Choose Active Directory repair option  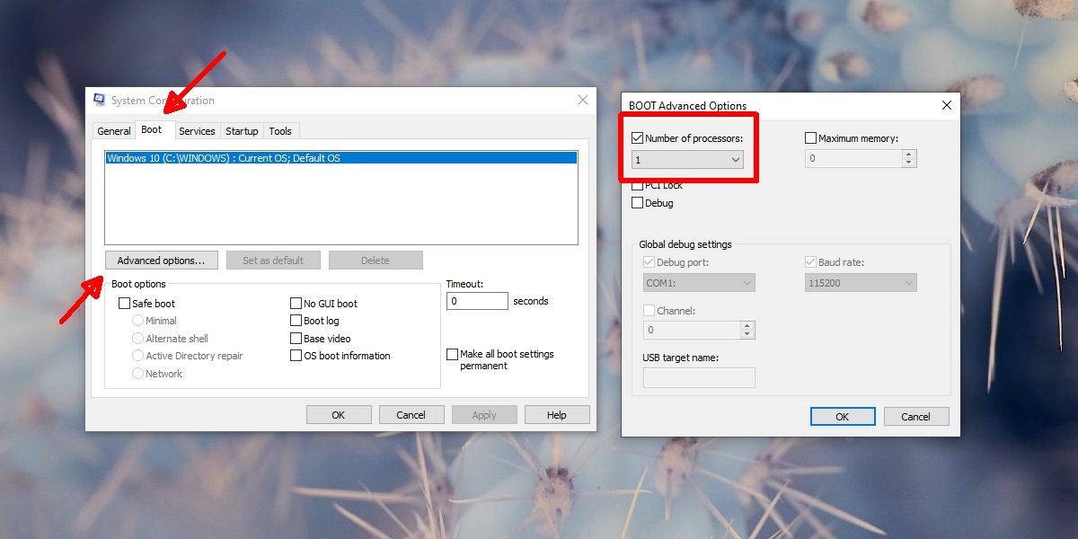coord(138,356)
